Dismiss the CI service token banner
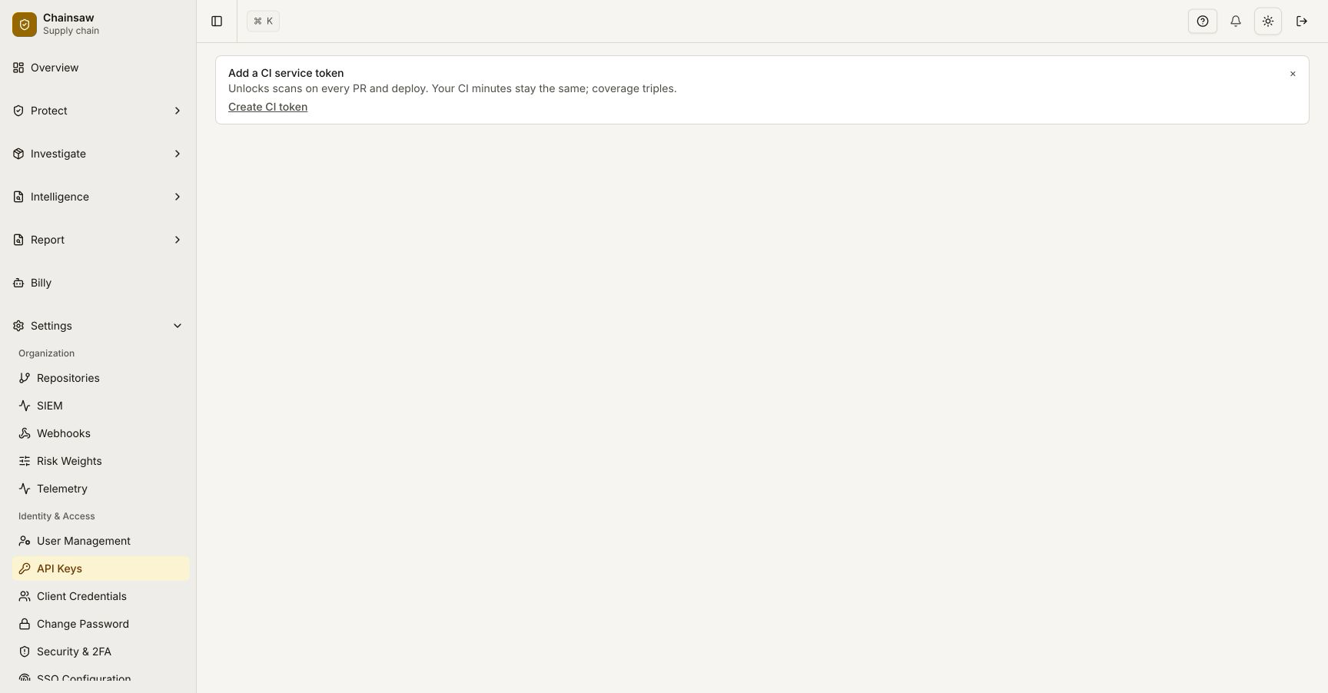Image resolution: width=1328 pixels, height=693 pixels. coord(1293,74)
